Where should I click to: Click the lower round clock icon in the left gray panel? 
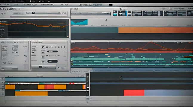26,61
